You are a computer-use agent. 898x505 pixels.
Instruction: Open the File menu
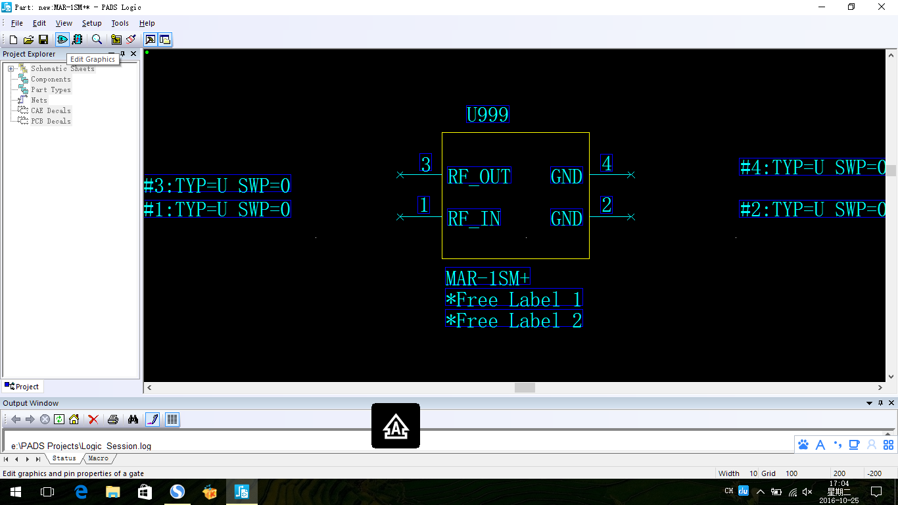16,23
